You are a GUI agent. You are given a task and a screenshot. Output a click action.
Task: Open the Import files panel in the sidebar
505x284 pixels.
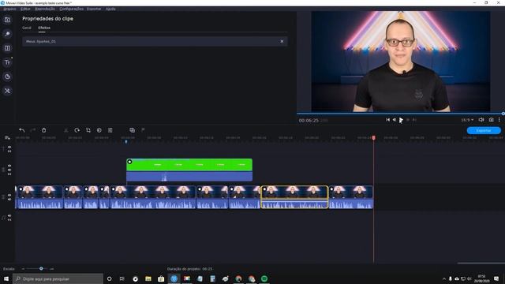coord(7,20)
